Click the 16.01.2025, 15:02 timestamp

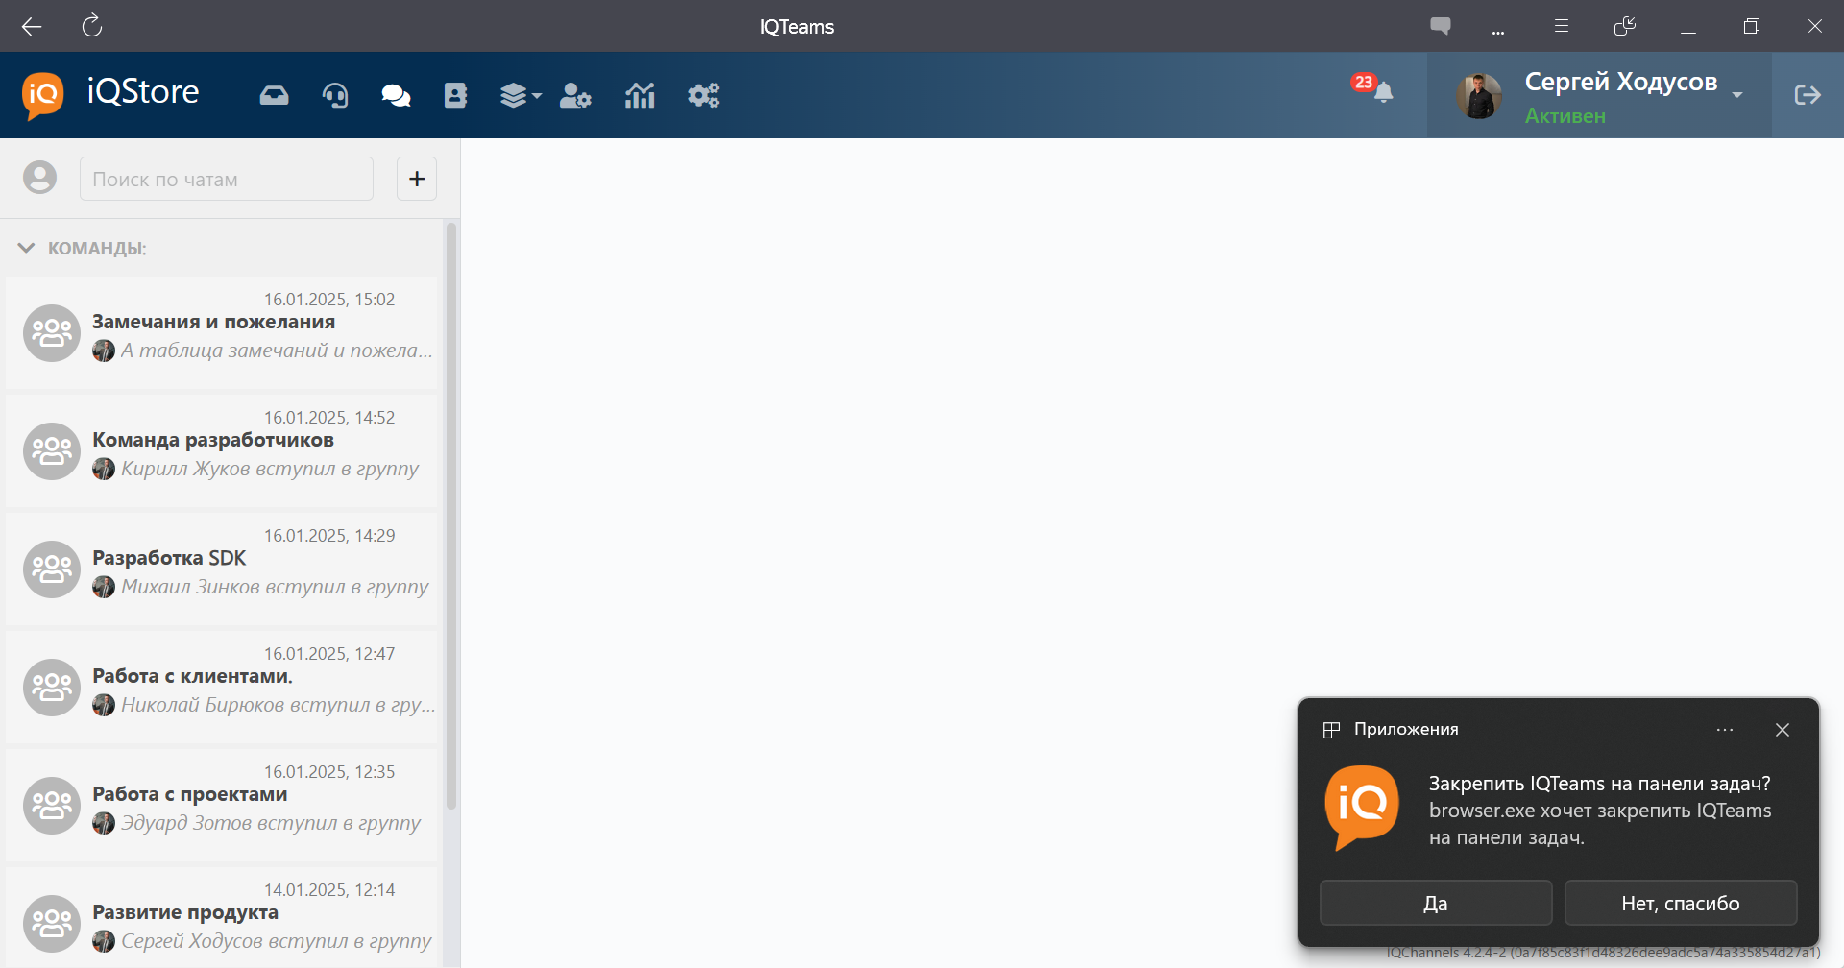[329, 300]
